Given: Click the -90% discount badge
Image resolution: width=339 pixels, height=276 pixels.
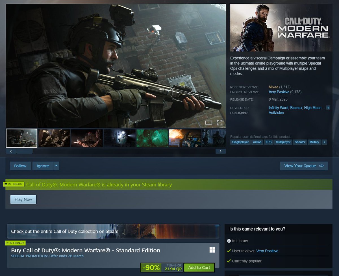Looking at the screenshot, I should coord(151,268).
